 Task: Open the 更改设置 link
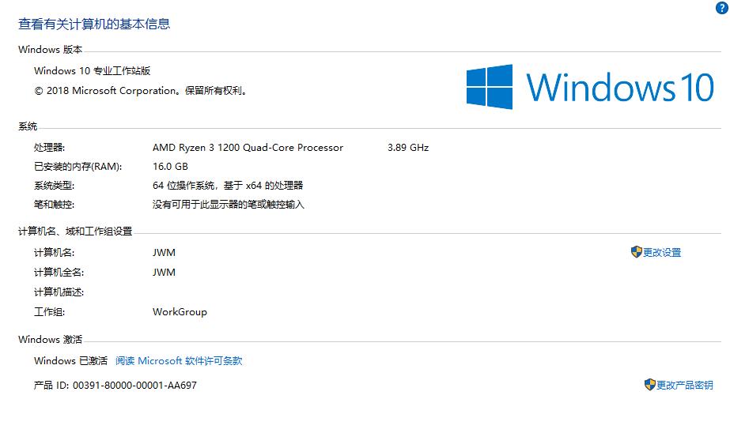[x=662, y=253]
